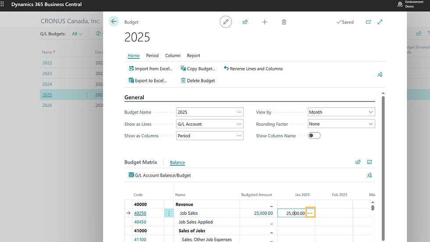This screenshot has width=430, height=242.
Task: Expand page with diagonal arrows icon
Action: [x=380, y=22]
